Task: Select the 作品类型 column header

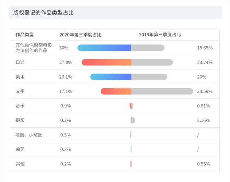Action: [x=24, y=35]
